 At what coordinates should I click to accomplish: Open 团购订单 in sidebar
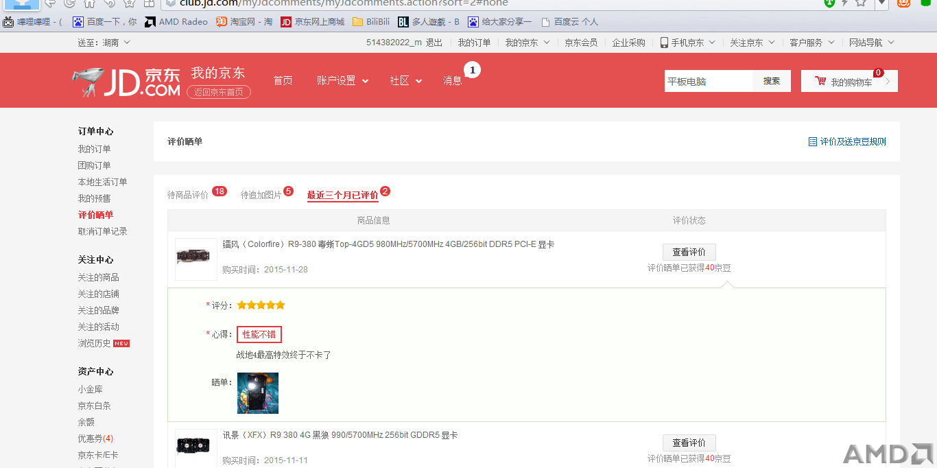click(95, 165)
